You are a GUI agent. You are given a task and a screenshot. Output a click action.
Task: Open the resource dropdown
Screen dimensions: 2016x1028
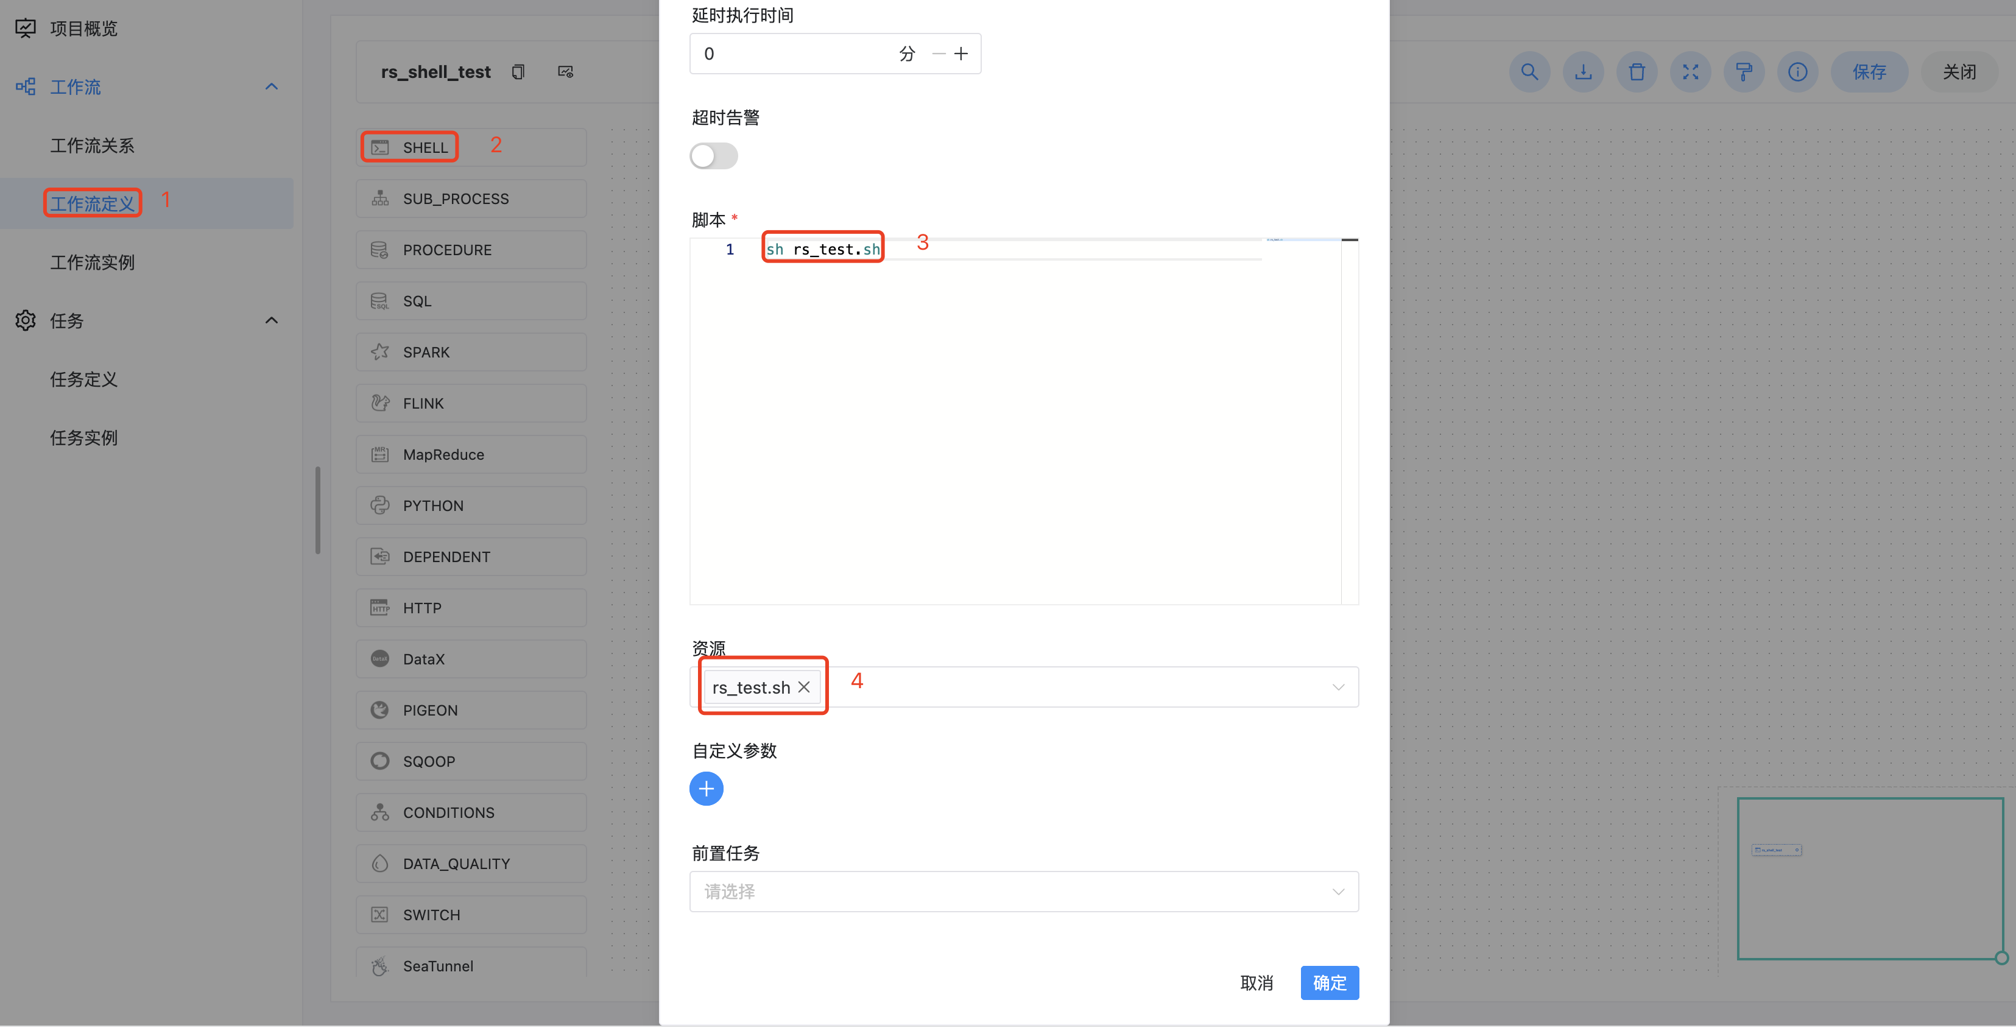point(1338,687)
